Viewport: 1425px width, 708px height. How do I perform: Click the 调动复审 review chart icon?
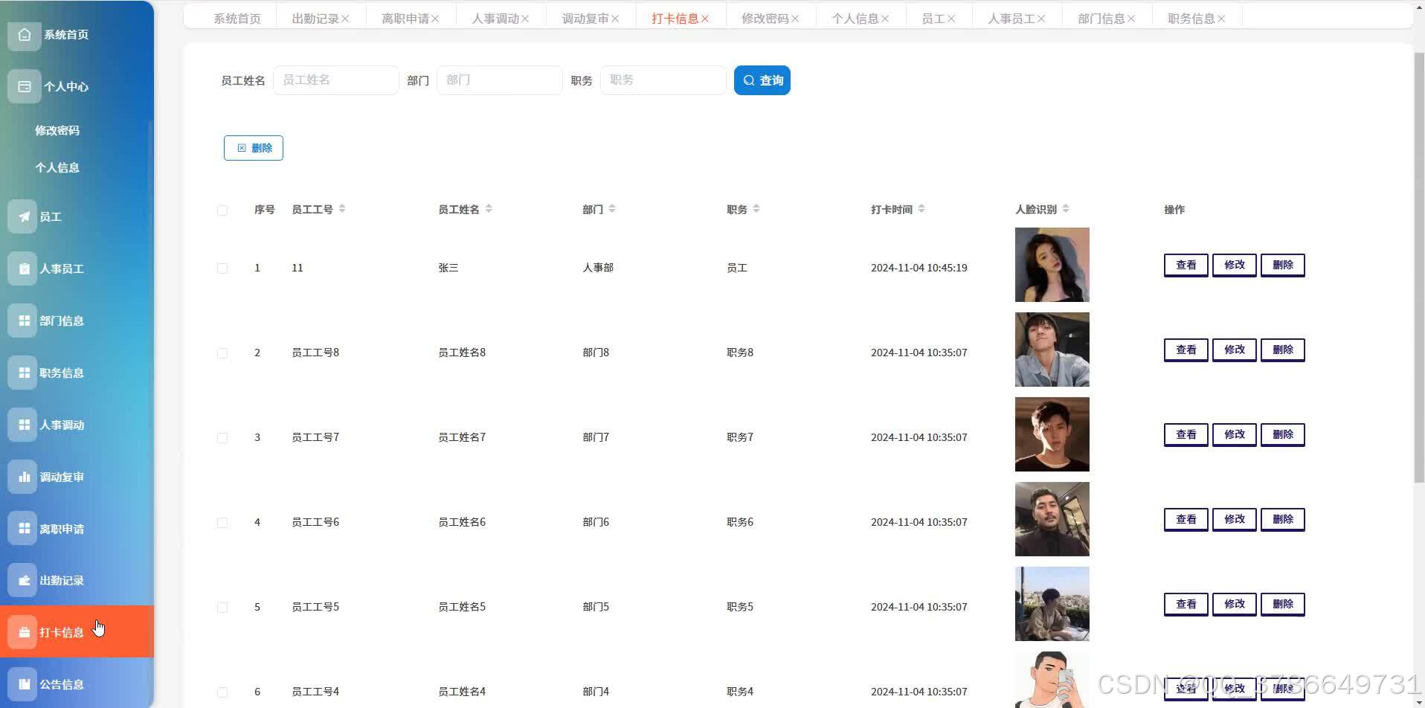coord(23,476)
